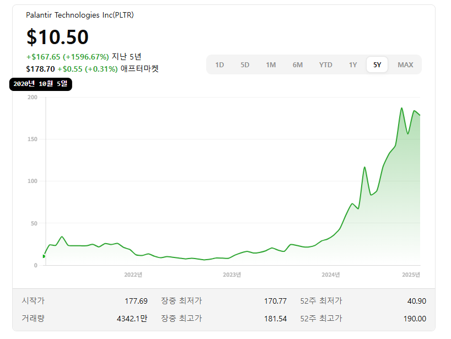The image size is (451, 339).
Task: Click the 2025년 x-axis label
Action: pos(411,275)
